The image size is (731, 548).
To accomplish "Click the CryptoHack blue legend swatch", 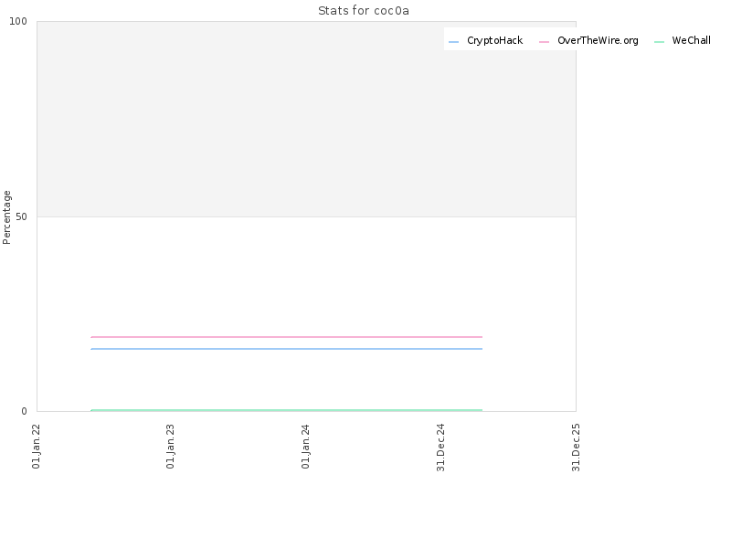I will coord(453,42).
